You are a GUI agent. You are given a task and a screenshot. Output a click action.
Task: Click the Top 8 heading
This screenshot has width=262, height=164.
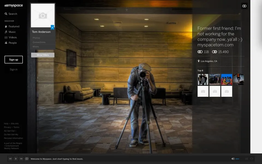click(x=200, y=71)
